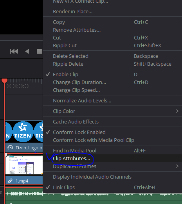Click the 1.mp4 clip name label

pyautogui.click(x=22, y=181)
